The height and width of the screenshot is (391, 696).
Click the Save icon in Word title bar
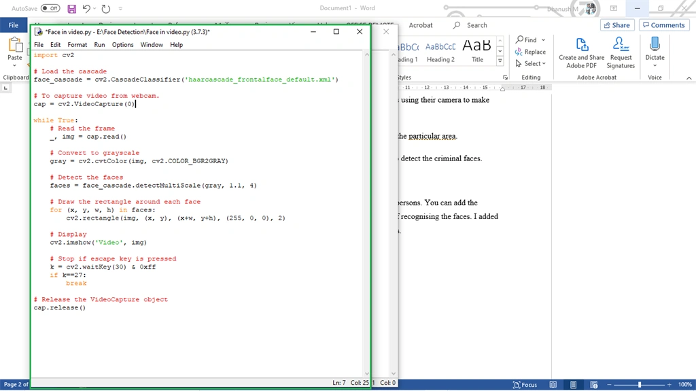click(71, 8)
